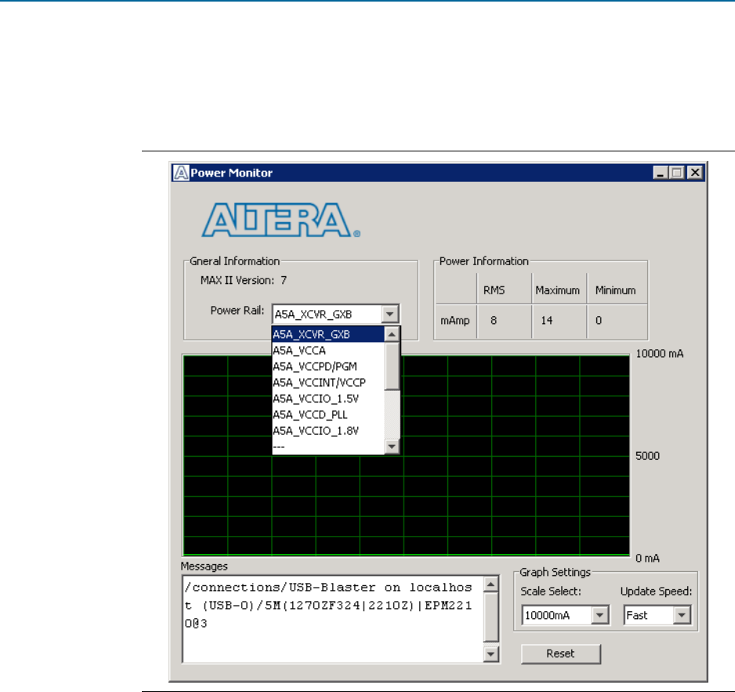Choose A5A_VCCINT/VCCP power rail
Image resolution: width=735 pixels, height=692 pixels.
pos(328,382)
